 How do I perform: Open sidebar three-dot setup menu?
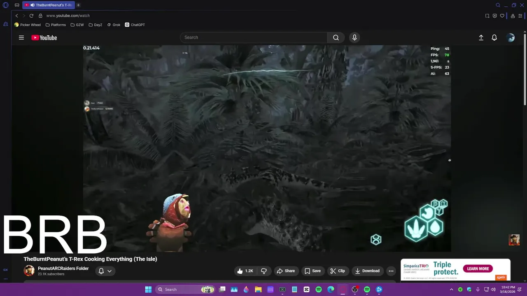tap(6, 279)
